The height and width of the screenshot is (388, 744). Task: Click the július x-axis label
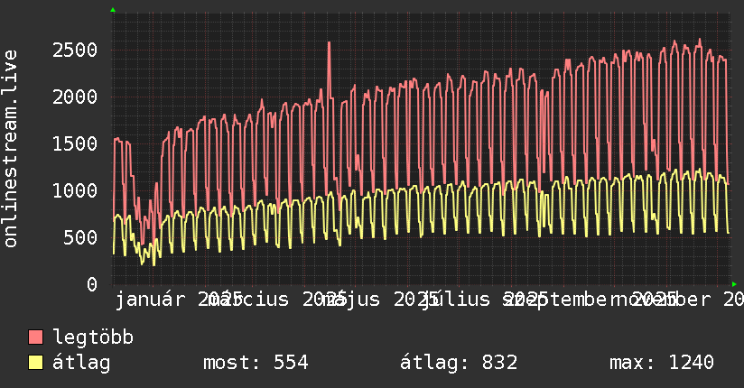tap(455, 300)
